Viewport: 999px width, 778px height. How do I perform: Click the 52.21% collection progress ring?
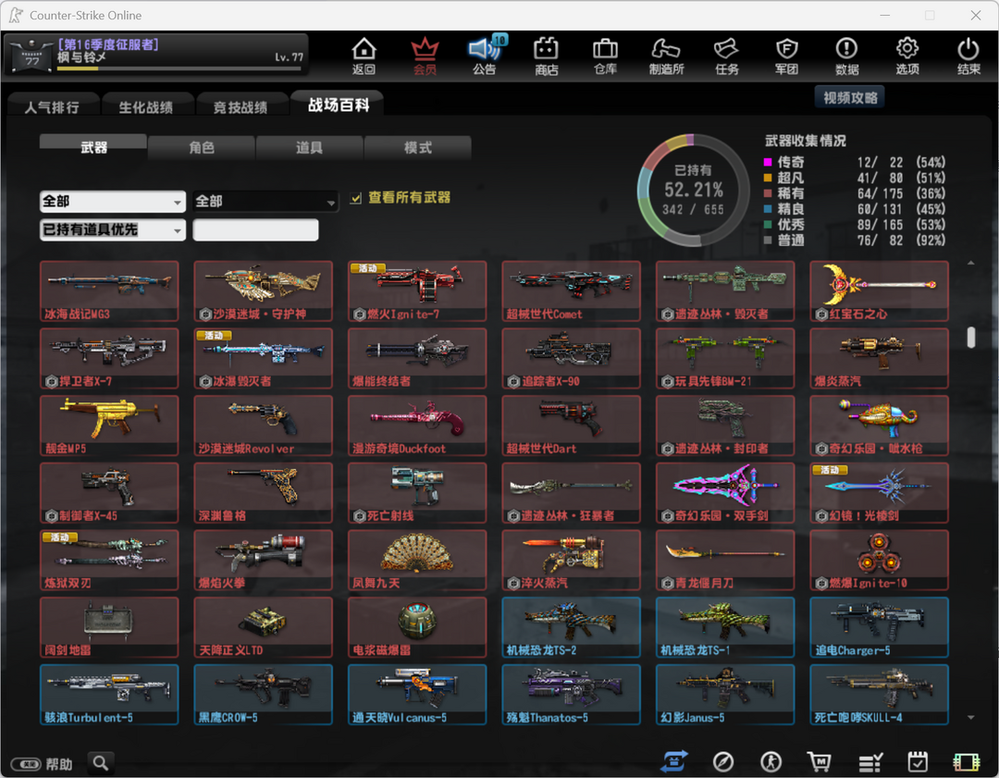(x=693, y=190)
